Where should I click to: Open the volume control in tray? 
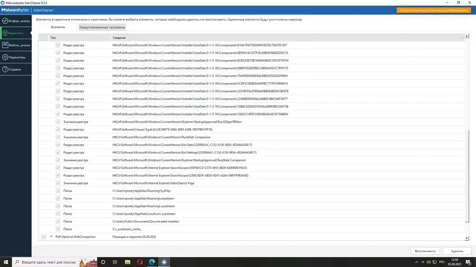tap(428, 262)
